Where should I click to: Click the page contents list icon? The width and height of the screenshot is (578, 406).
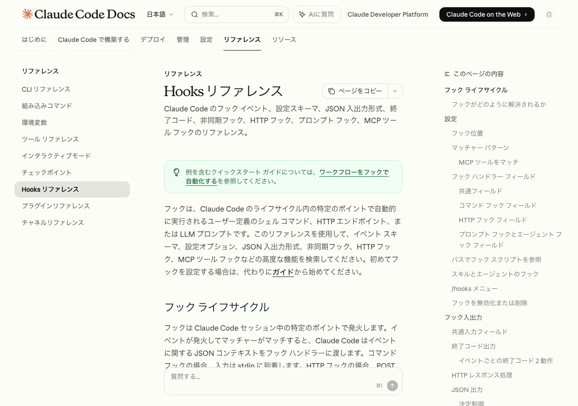[x=447, y=74]
